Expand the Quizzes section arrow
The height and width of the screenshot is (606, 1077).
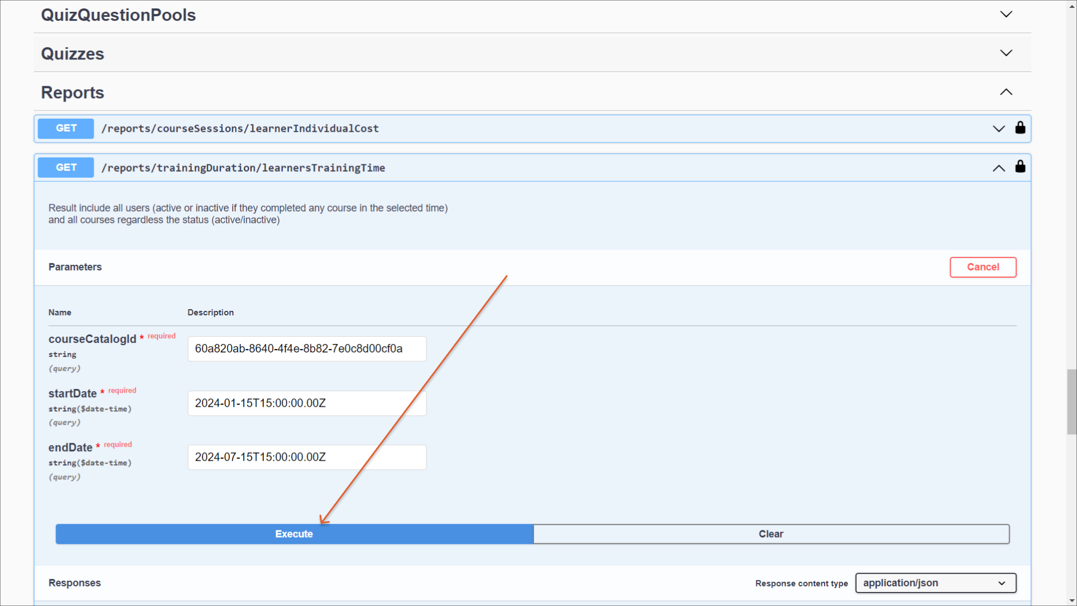point(1006,53)
